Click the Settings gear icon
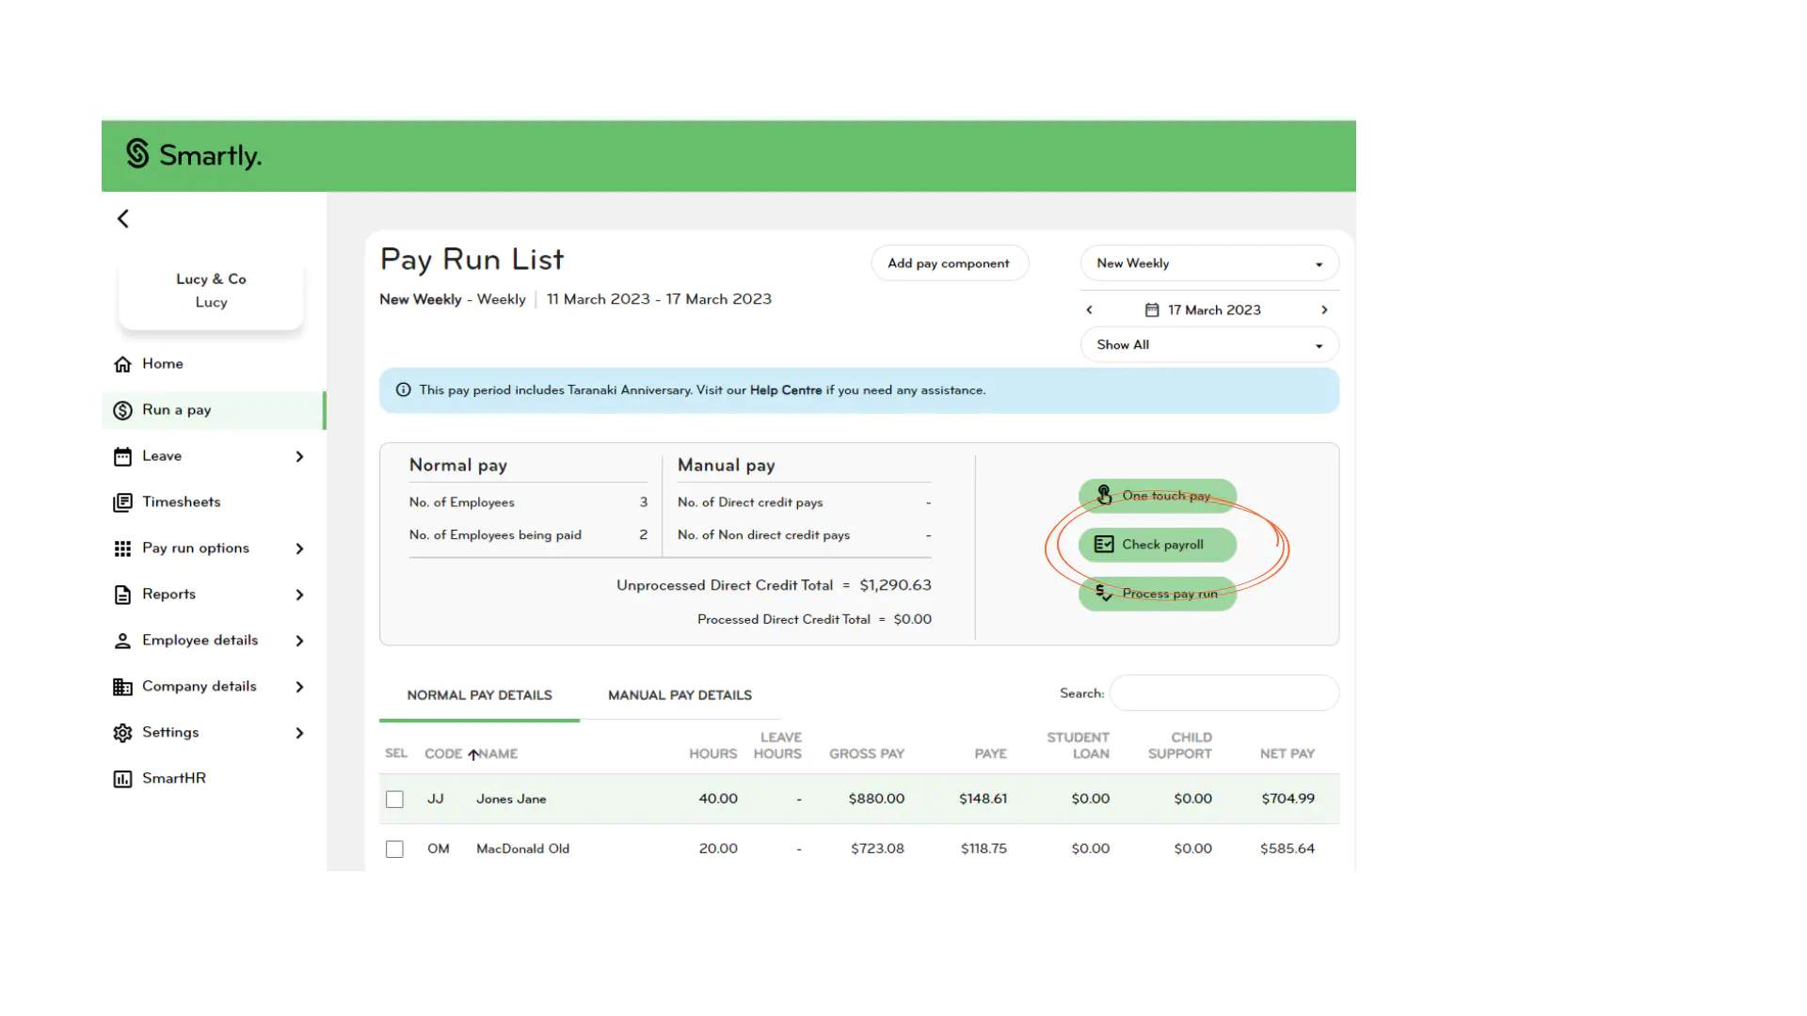 (122, 733)
